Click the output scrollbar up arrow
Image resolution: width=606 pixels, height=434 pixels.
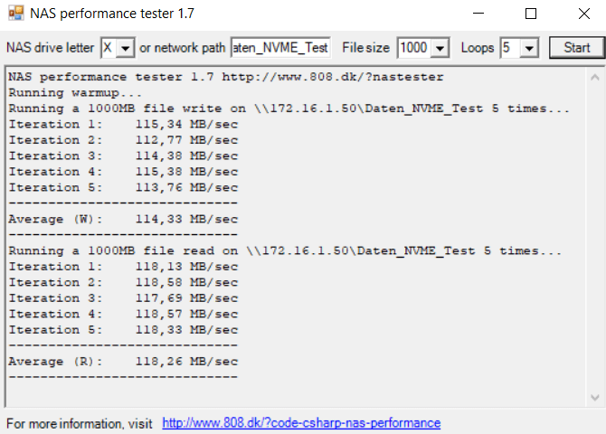[595, 75]
